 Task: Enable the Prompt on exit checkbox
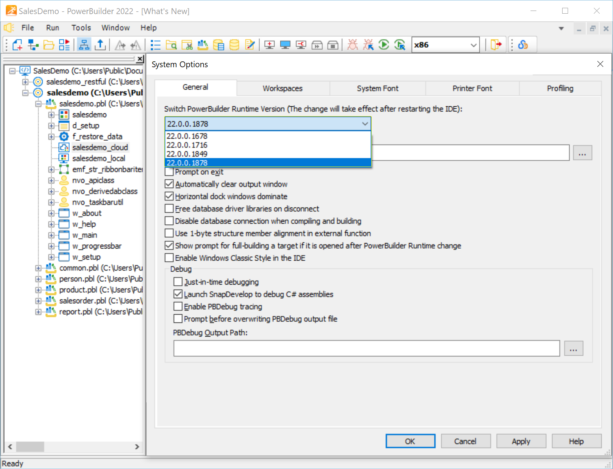[169, 172]
